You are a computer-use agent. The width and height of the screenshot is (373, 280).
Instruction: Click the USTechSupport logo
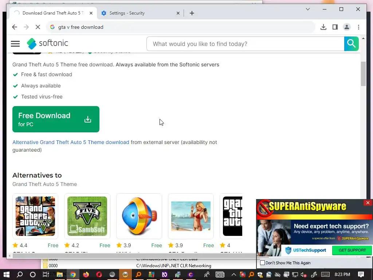point(306,250)
